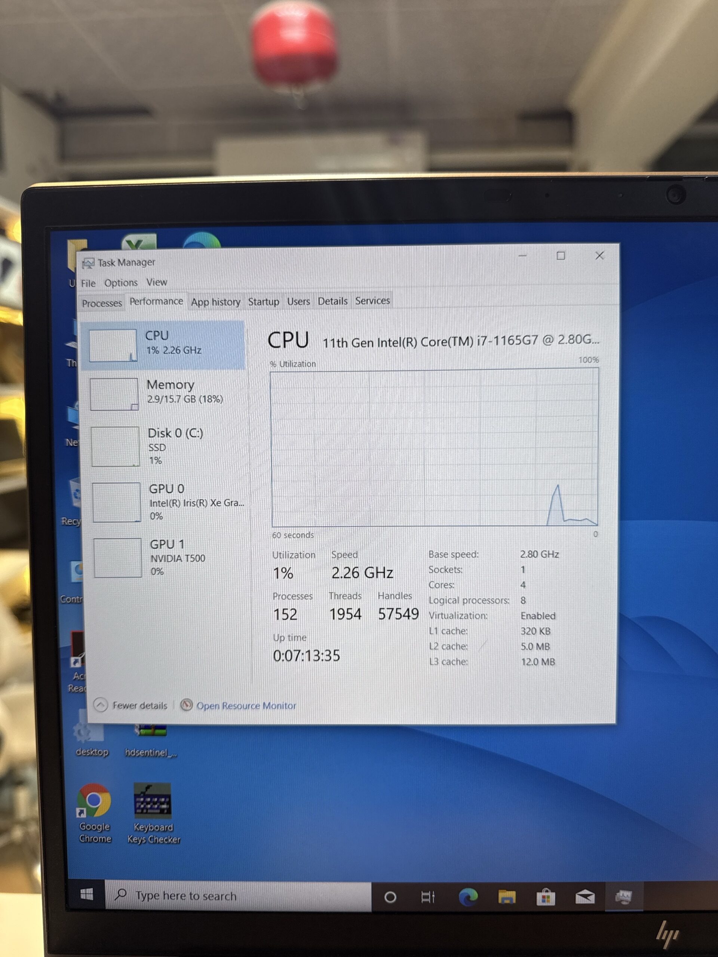Click the Cortana circle icon

(390, 897)
